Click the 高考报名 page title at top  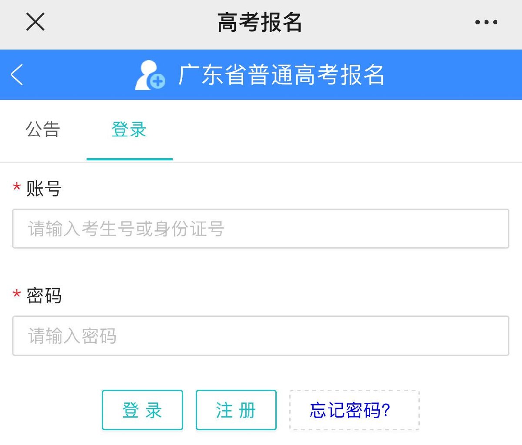(x=260, y=22)
